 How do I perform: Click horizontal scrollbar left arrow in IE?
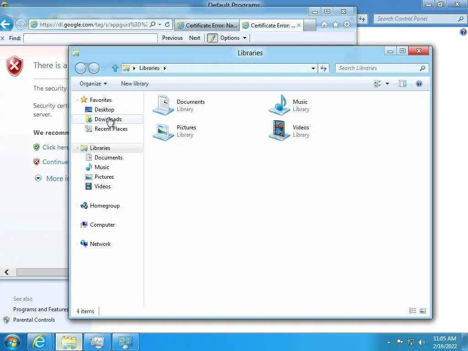pyautogui.click(x=6, y=272)
